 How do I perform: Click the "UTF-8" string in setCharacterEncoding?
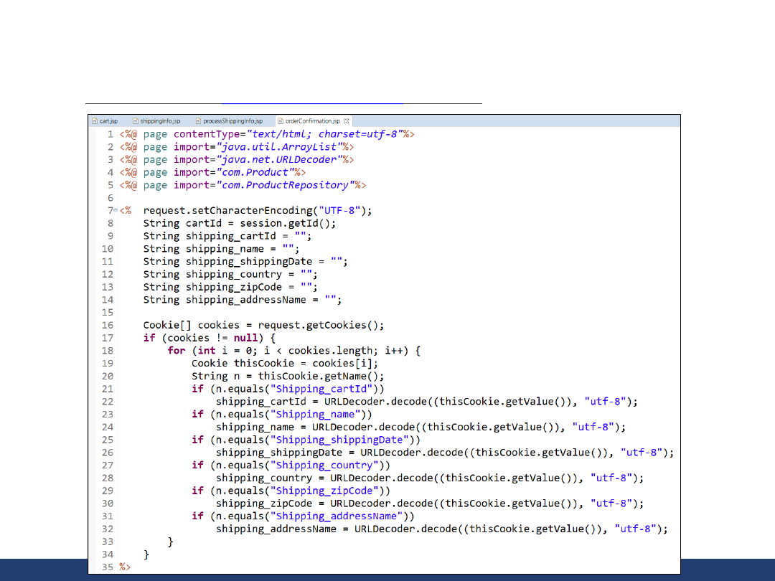click(x=338, y=211)
